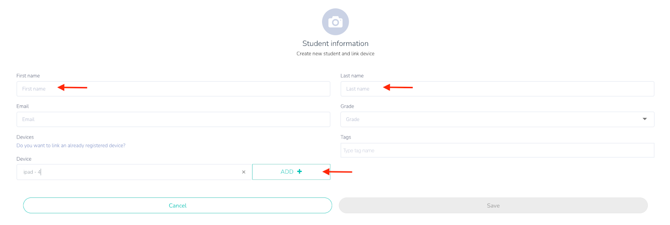
Task: Click the Tags label above the tag field
Action: pos(346,137)
